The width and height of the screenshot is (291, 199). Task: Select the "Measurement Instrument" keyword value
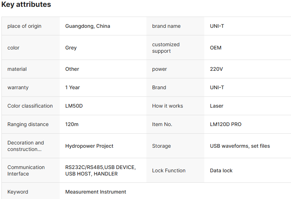coord(95,192)
